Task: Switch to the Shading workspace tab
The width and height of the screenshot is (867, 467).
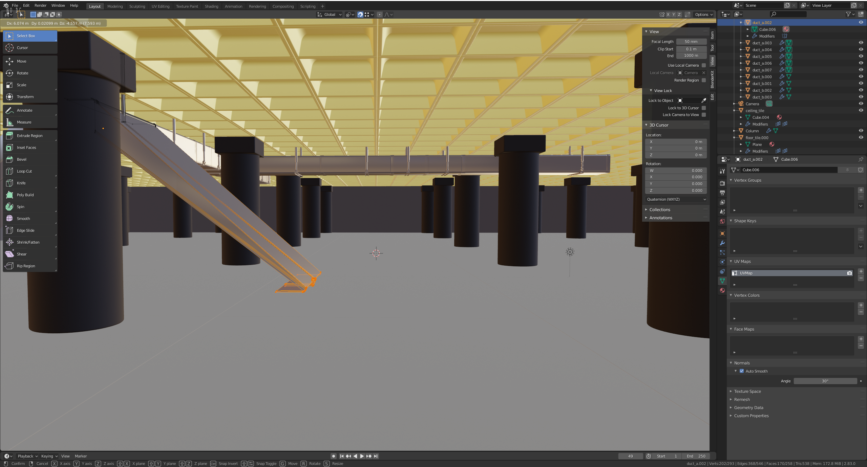Action: click(211, 6)
